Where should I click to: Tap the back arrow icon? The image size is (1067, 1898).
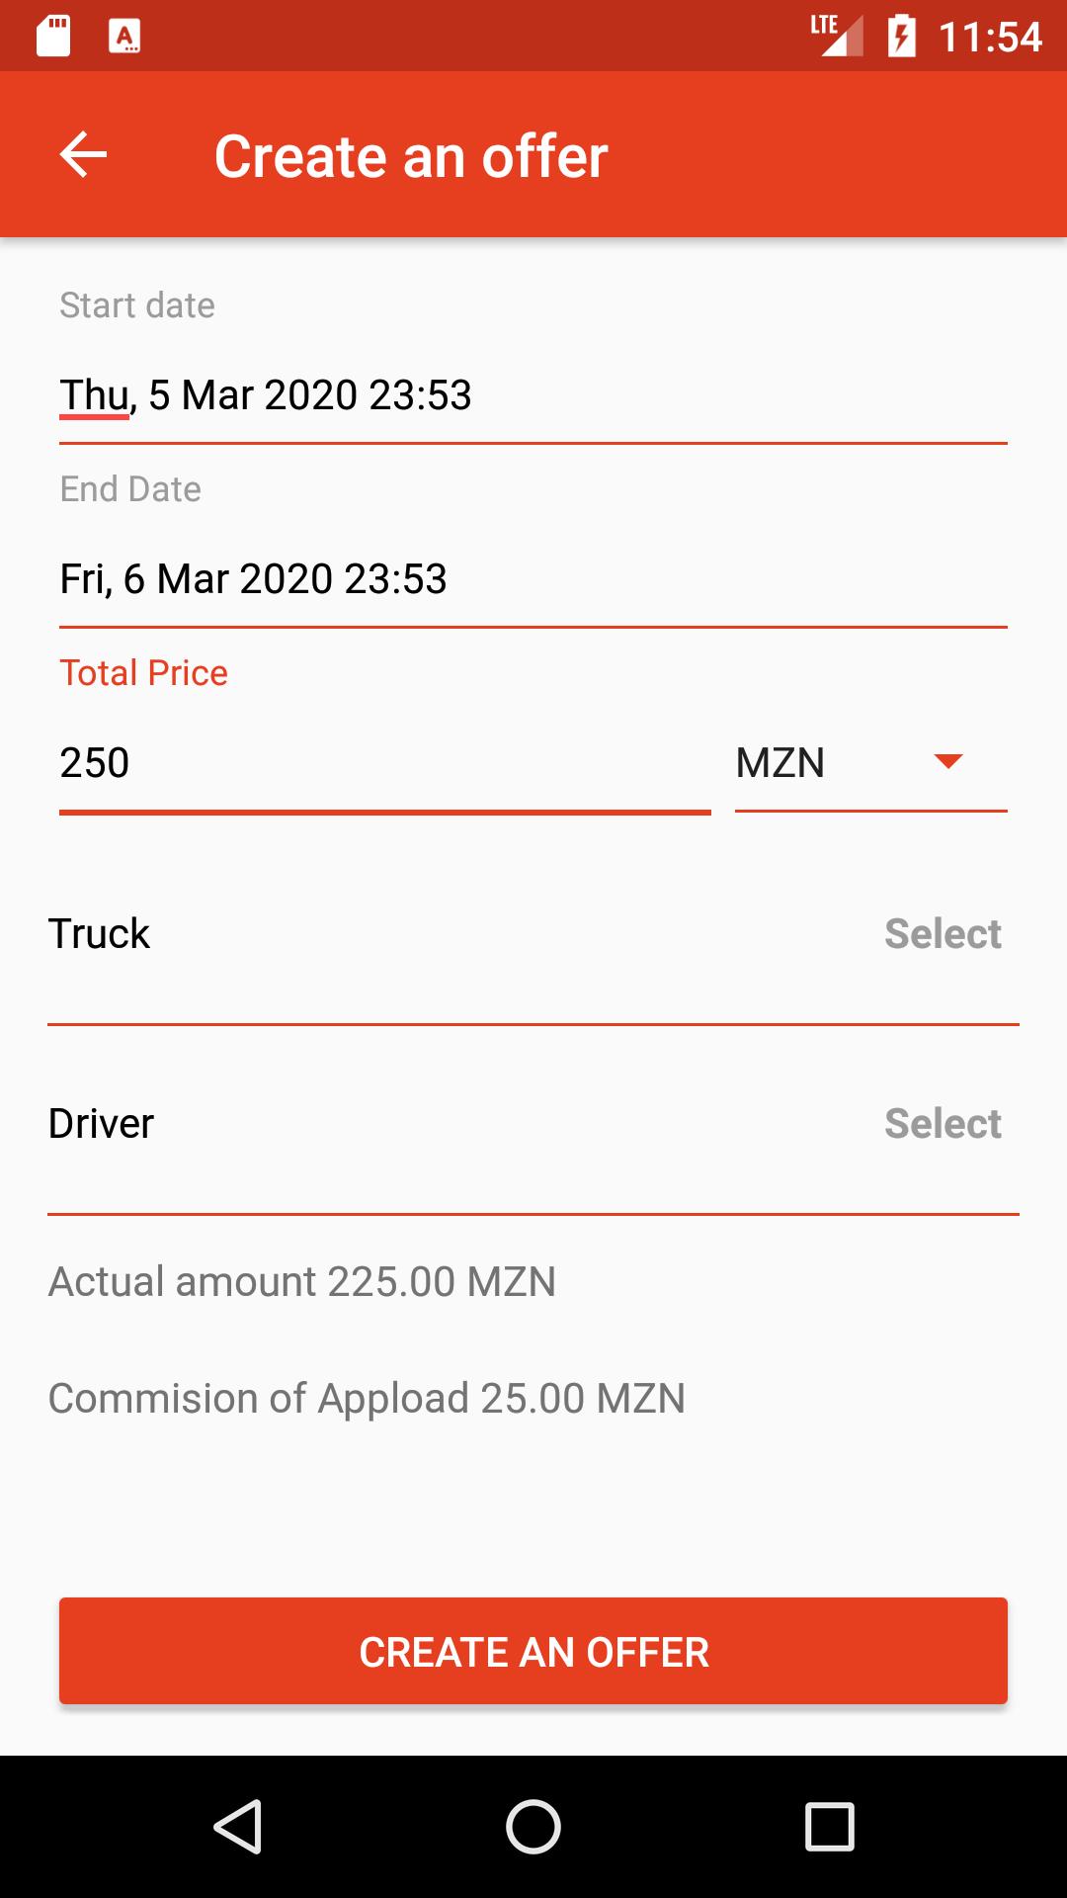83,155
